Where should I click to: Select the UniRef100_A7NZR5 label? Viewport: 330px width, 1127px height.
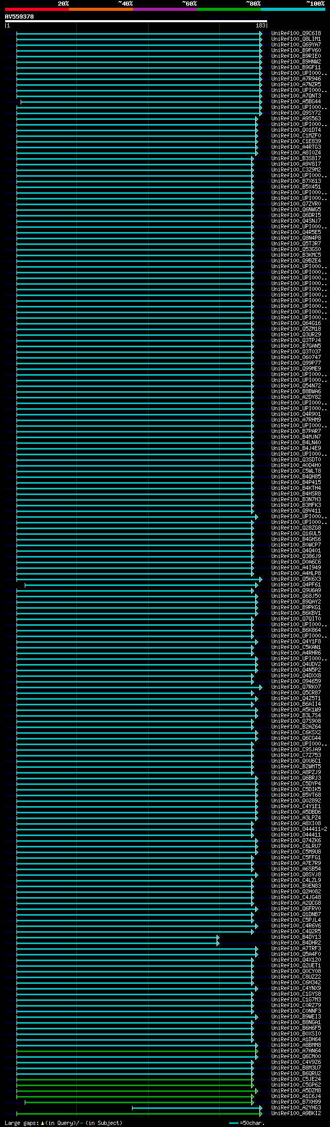click(x=296, y=85)
